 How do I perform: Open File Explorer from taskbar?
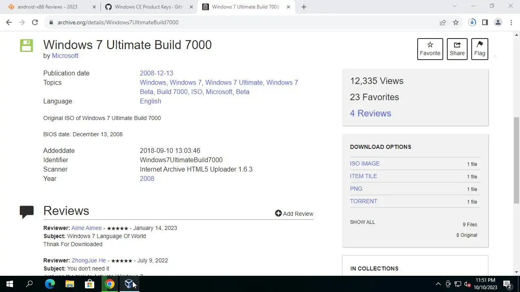coord(69,284)
